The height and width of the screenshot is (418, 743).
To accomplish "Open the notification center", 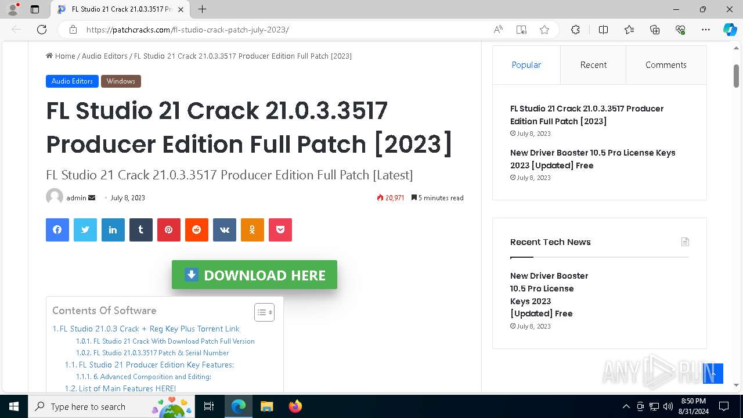I will tap(724, 406).
